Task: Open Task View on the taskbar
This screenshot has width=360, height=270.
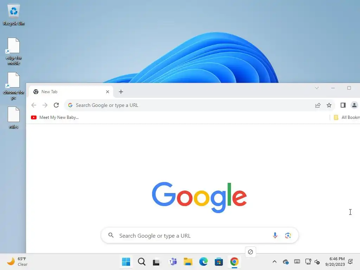Action: 156,262
